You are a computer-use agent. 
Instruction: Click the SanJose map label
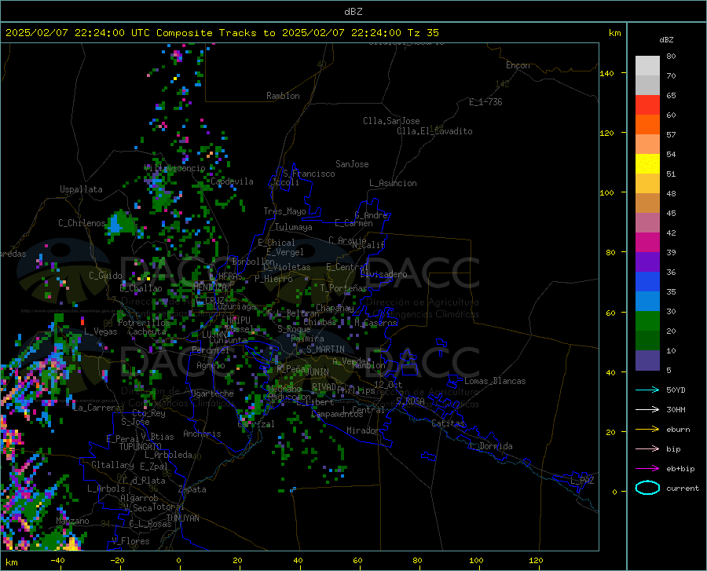coord(352,164)
